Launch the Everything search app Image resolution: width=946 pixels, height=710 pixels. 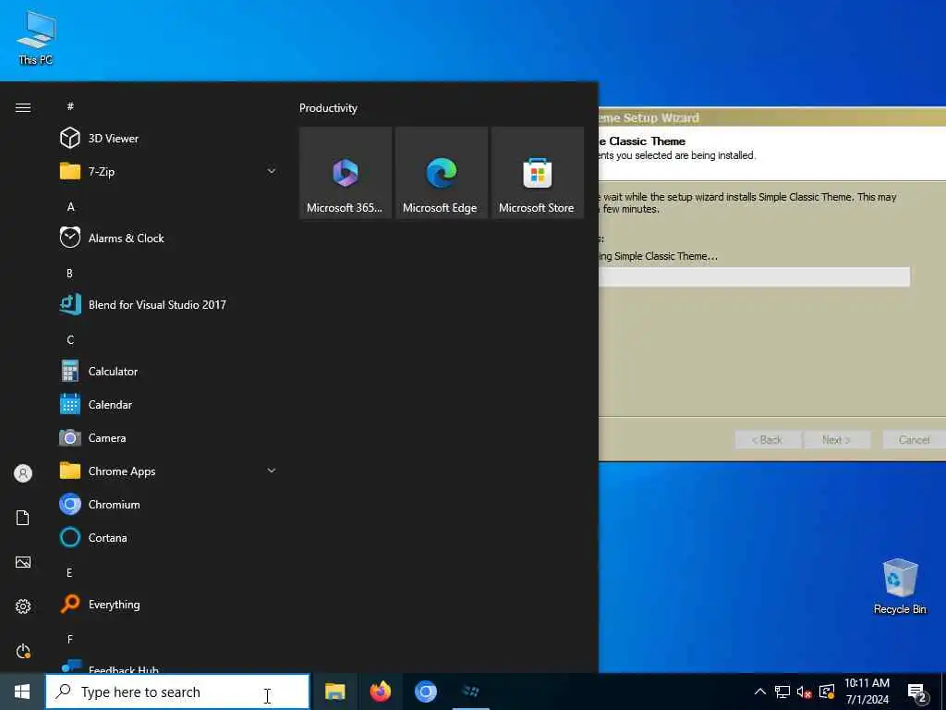point(169,604)
